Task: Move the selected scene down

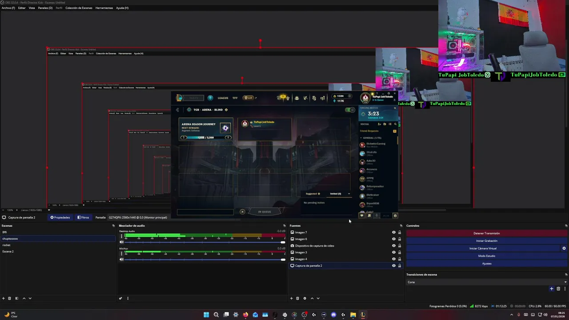Action: point(30,298)
